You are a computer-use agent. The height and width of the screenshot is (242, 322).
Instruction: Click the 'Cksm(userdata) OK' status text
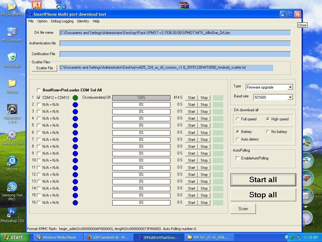coord(97,98)
